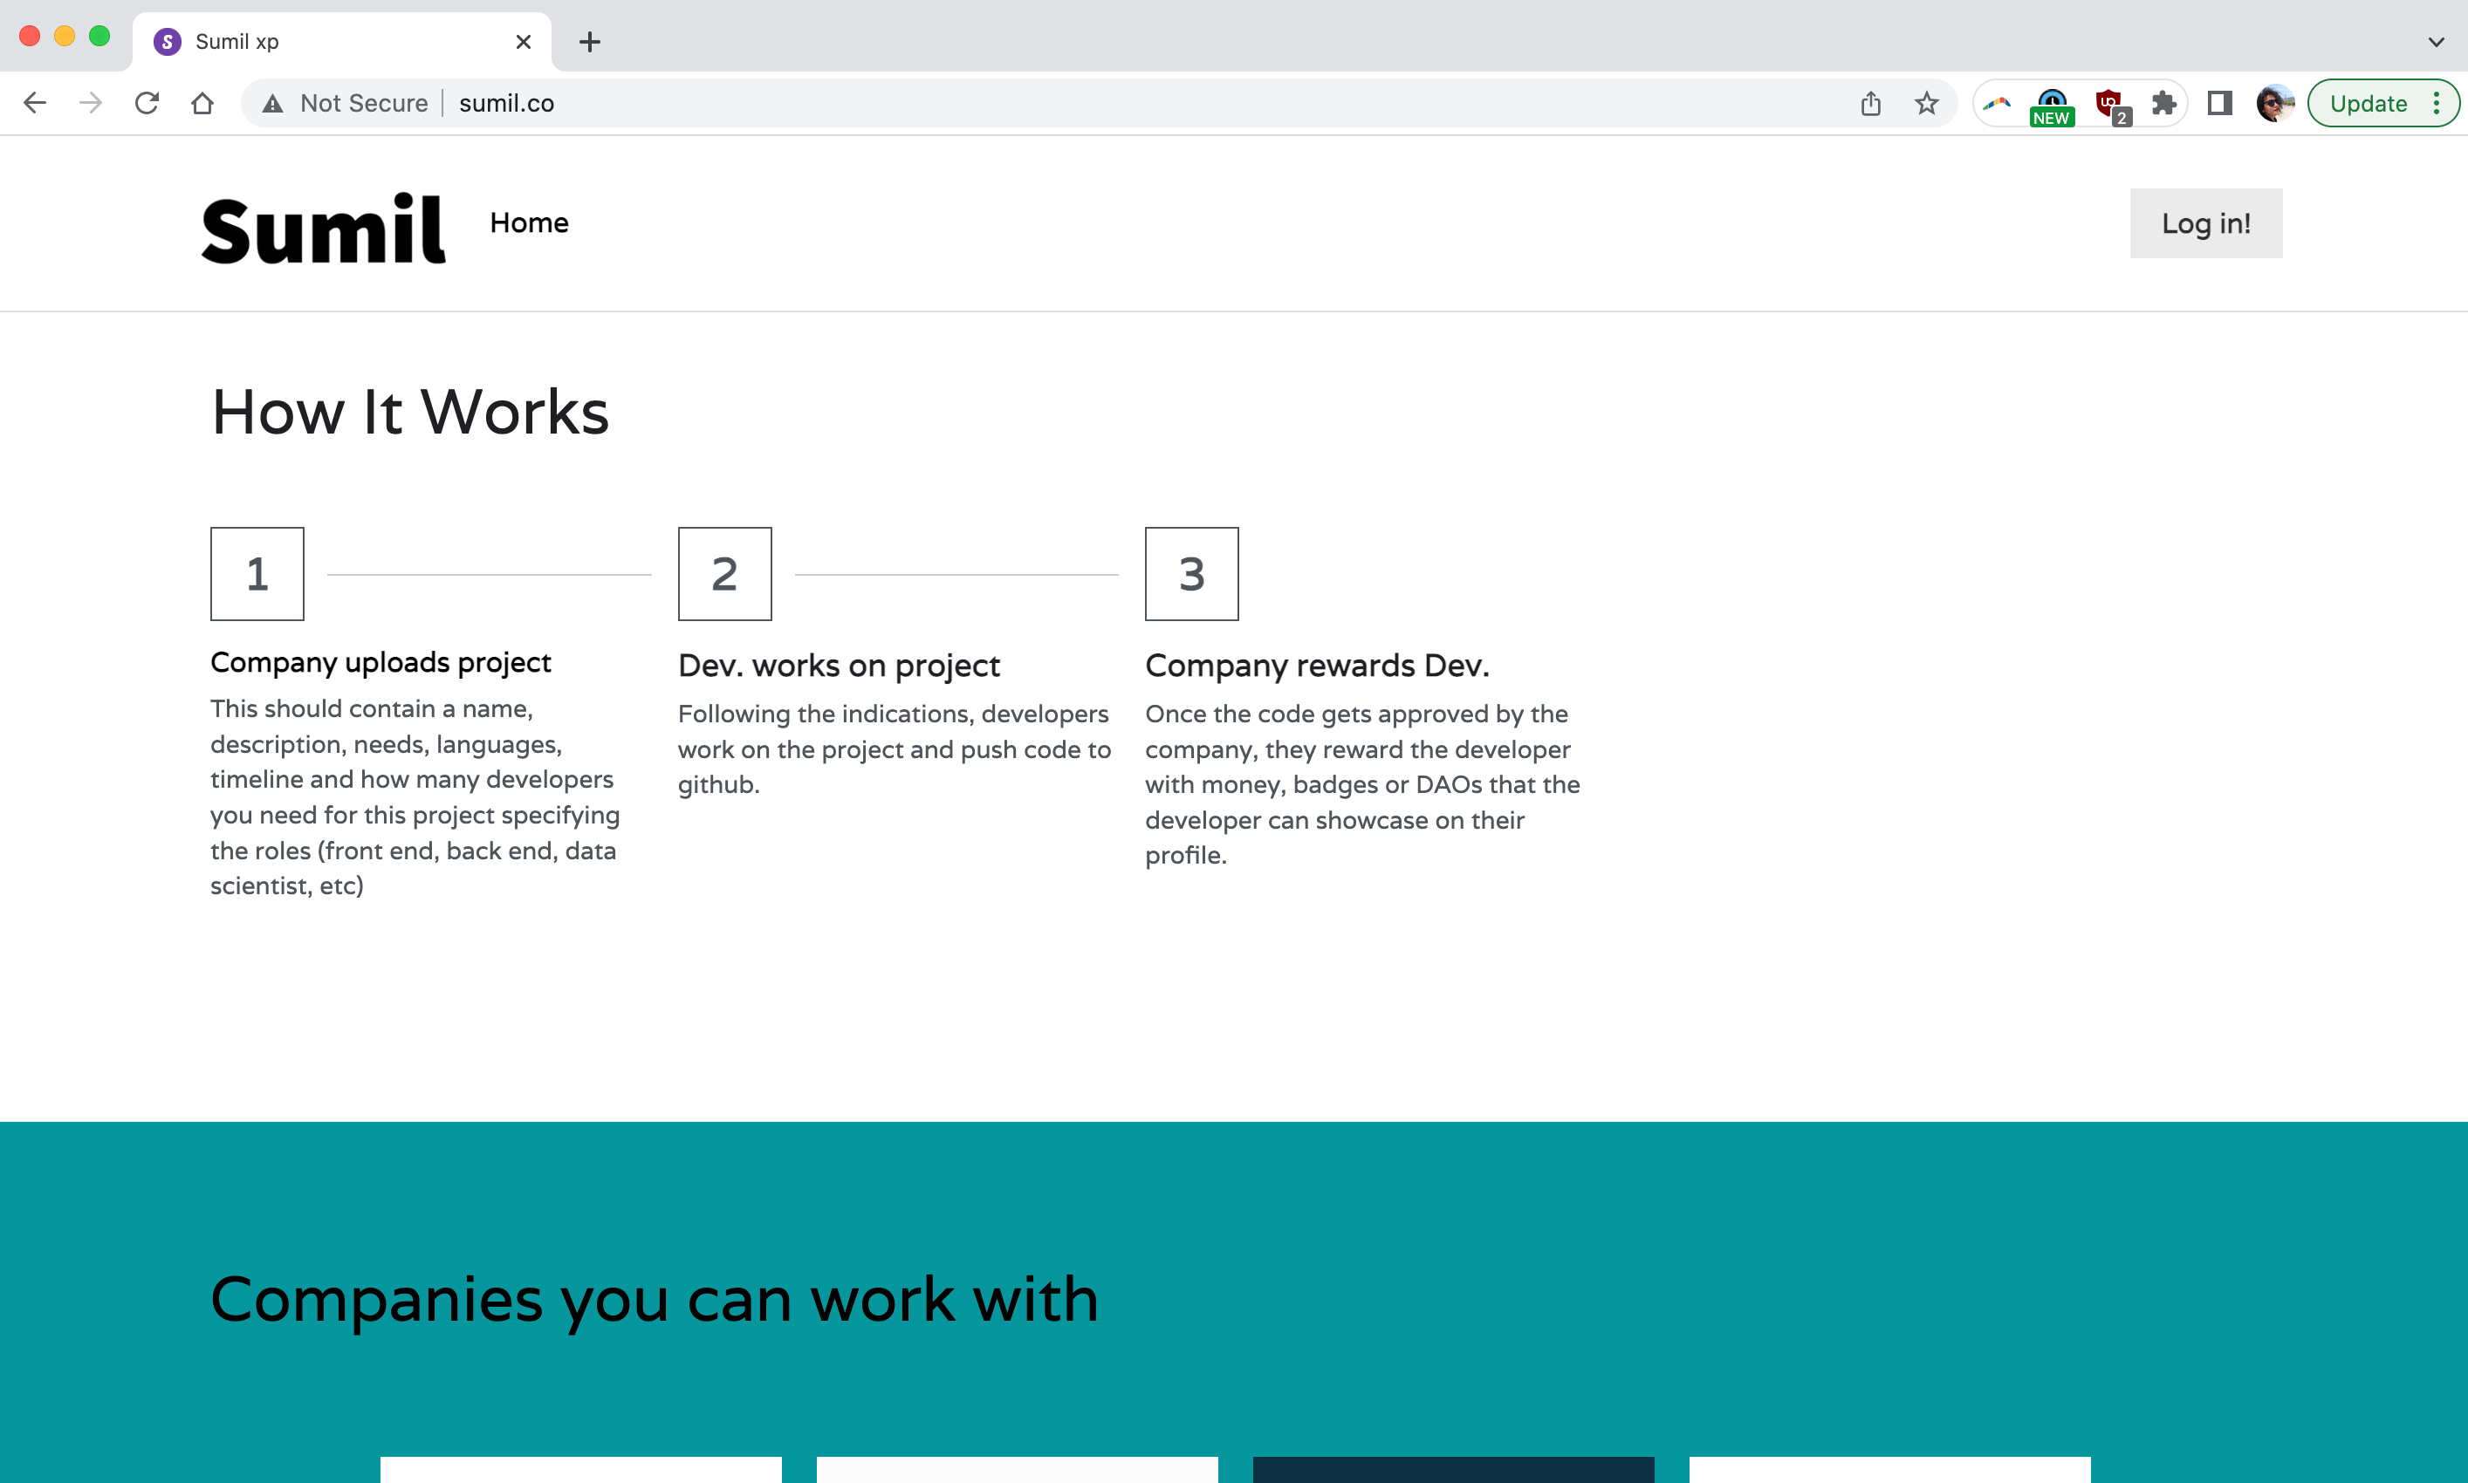
Task: Click the share page icon
Action: point(1870,103)
